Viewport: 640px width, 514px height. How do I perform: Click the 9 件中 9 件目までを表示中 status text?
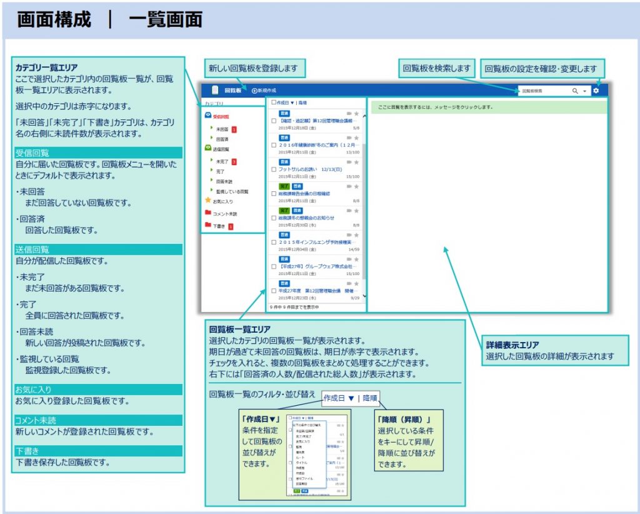point(294,307)
